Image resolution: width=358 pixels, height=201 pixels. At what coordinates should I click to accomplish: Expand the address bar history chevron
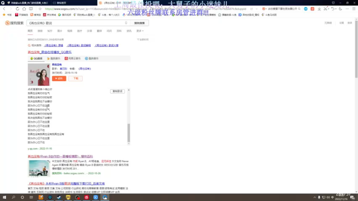point(256,9)
